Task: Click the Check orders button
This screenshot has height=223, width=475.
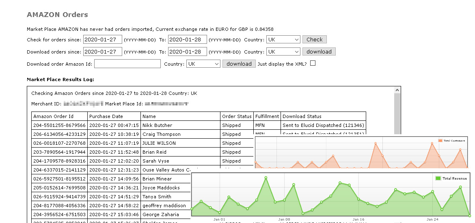Action: (x=315, y=39)
